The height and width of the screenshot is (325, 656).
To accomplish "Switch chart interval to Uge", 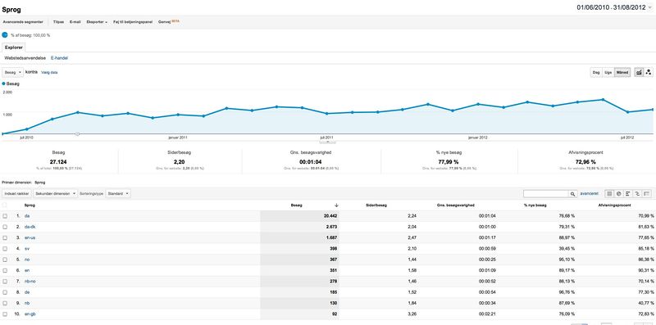I will 608,72.
